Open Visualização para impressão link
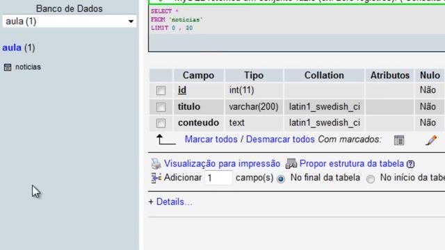445x250 pixels. [x=222, y=164]
